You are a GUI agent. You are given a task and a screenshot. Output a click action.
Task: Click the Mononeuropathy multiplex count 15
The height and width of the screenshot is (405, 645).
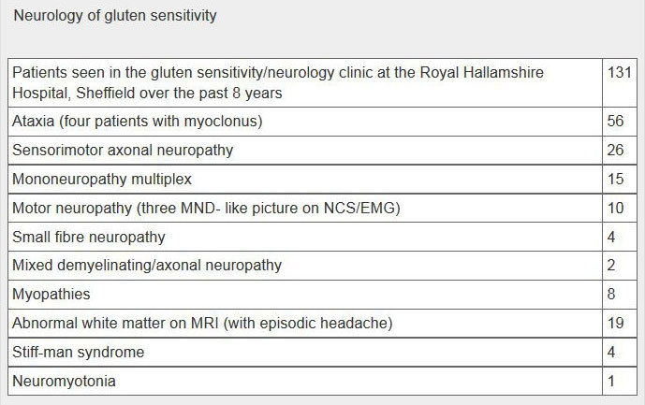coord(615,180)
